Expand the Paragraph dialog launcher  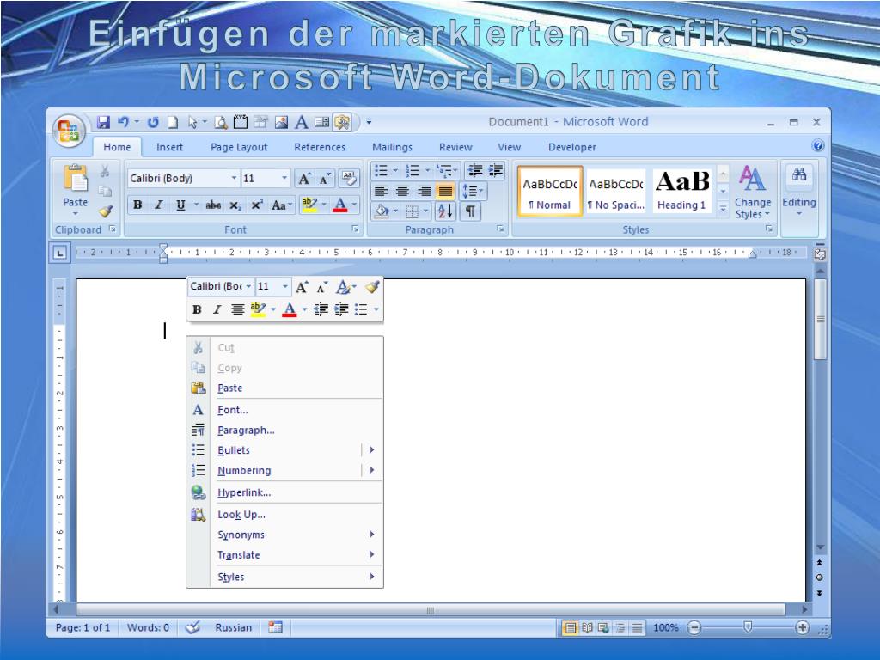[x=500, y=229]
